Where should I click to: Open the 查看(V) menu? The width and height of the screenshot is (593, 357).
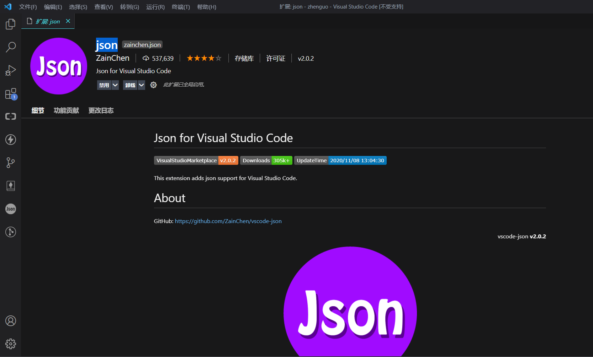[x=104, y=7]
